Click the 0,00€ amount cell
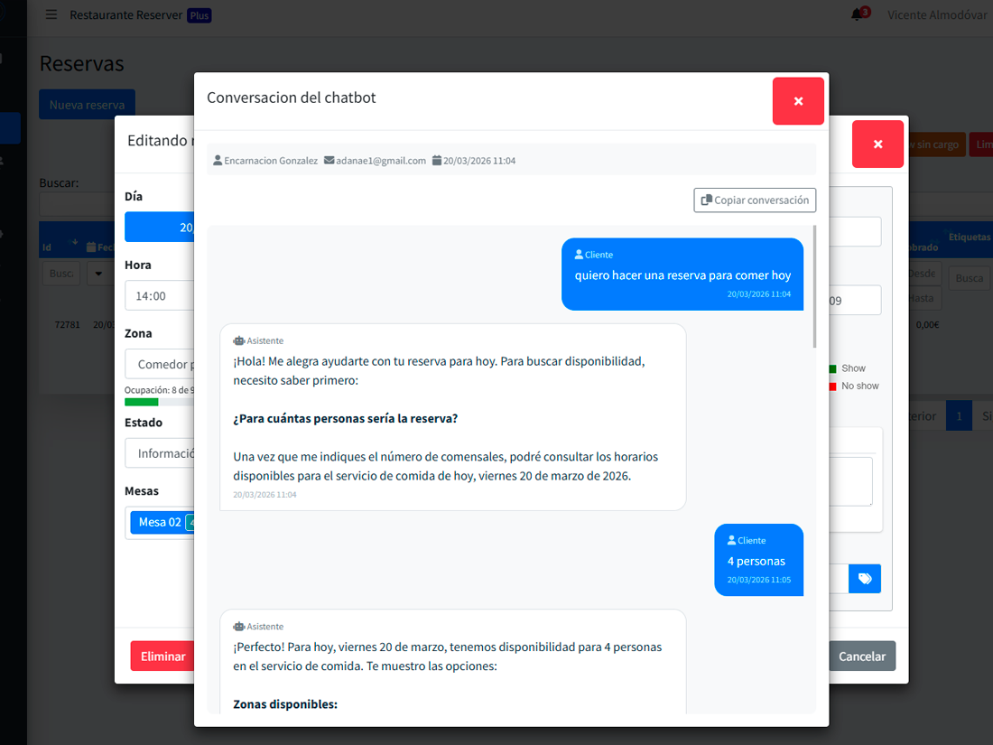 927,325
